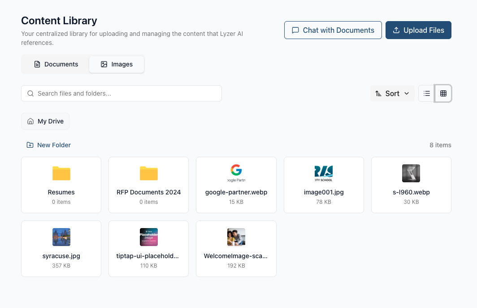Open the Resumes folder icon
This screenshot has width=477, height=308.
click(x=61, y=173)
